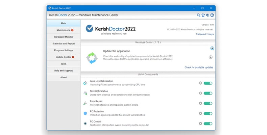Image resolution: width=267 pixels, height=135 pixels.
Task: Dismiss the Update the application message
Action: click(x=212, y=49)
